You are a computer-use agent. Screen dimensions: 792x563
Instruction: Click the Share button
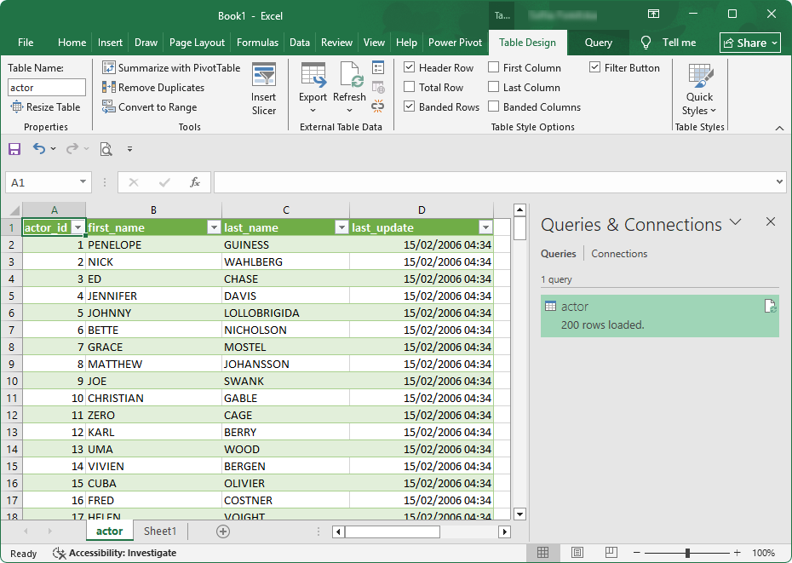(x=749, y=42)
